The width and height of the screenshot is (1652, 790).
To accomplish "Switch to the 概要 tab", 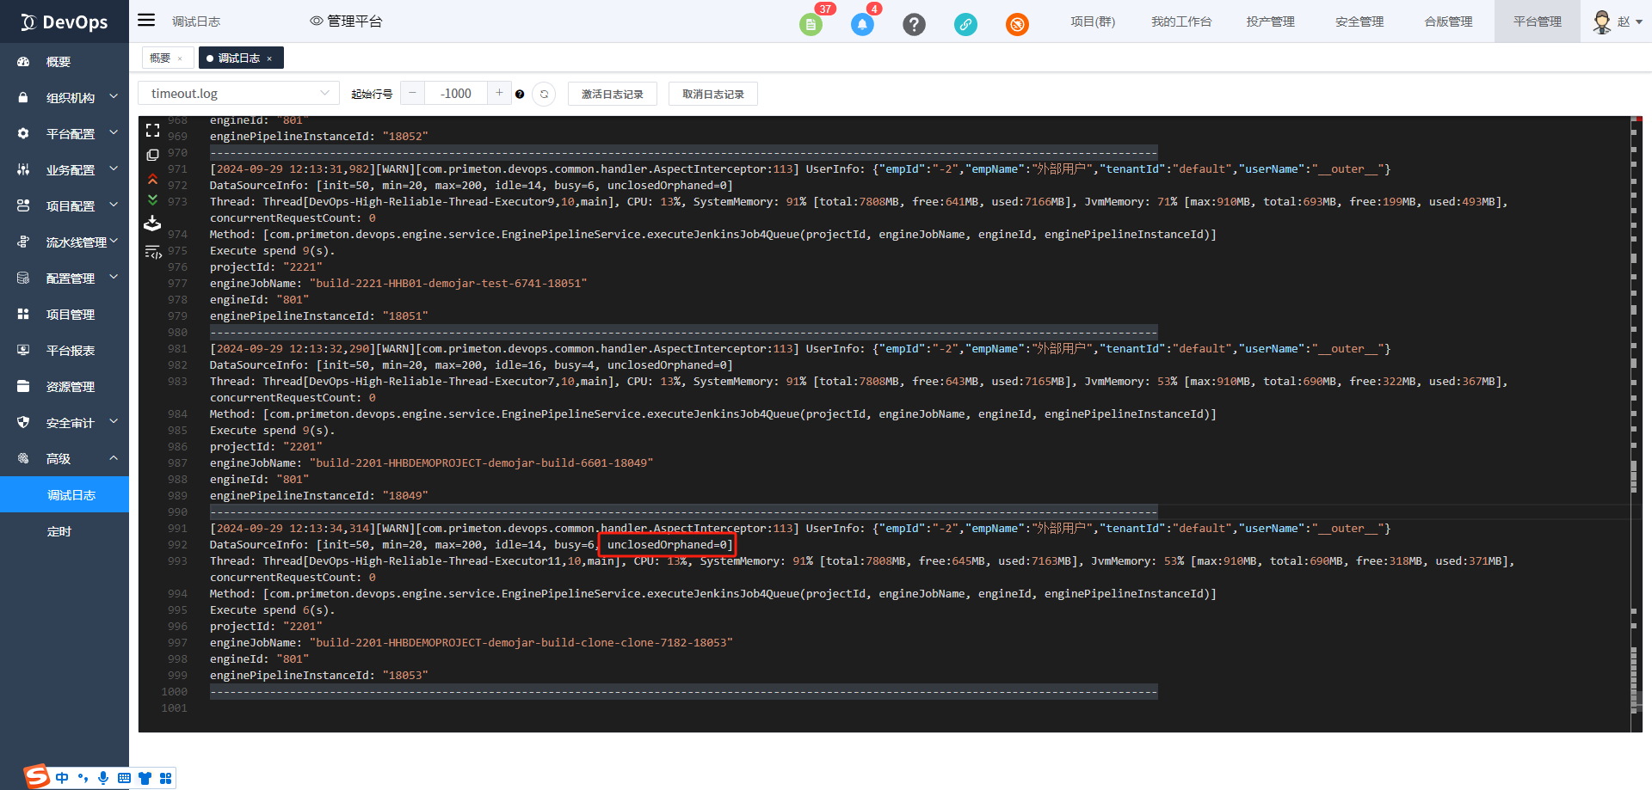I will 160,58.
